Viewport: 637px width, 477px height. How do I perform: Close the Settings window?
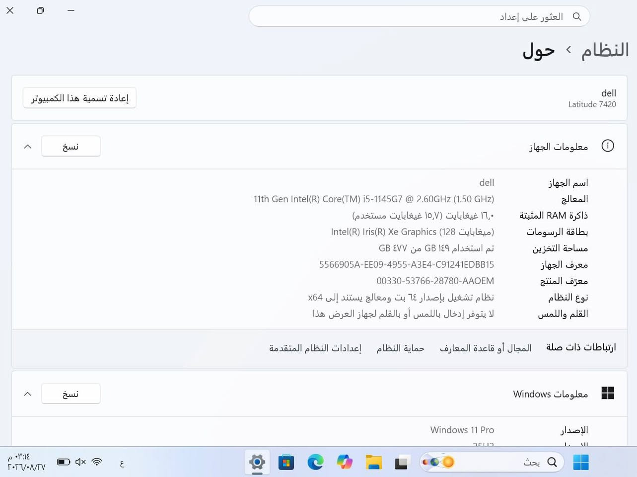(10, 10)
